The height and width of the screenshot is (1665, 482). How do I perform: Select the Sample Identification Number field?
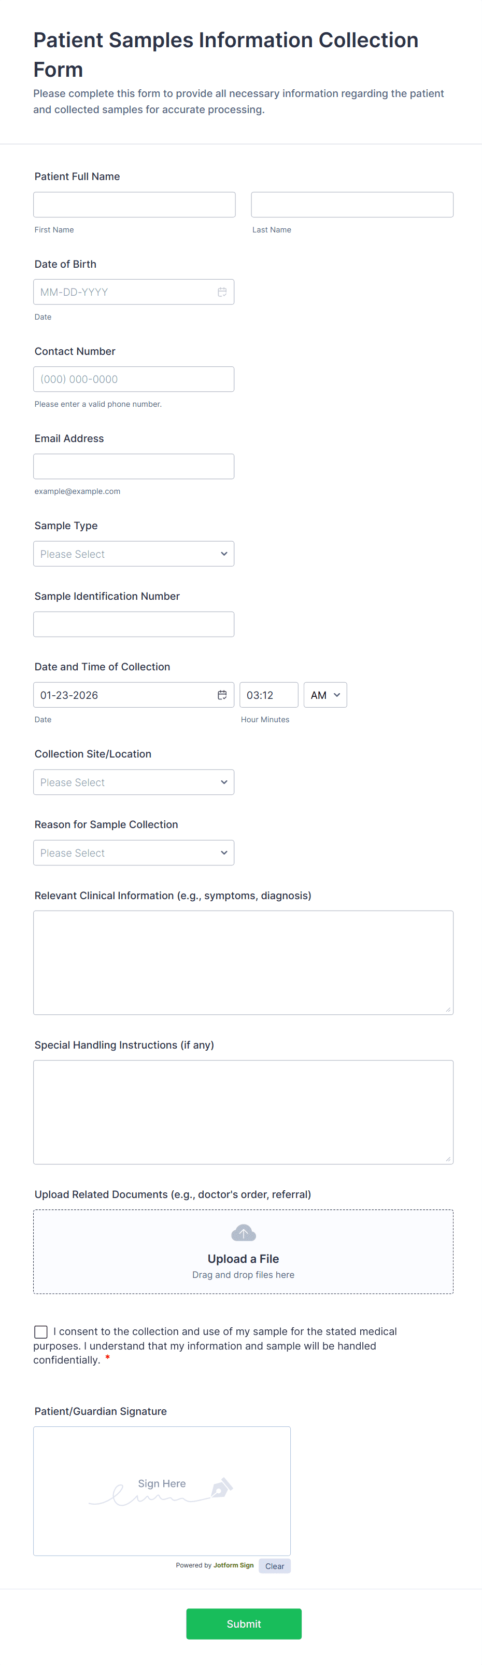(x=134, y=624)
